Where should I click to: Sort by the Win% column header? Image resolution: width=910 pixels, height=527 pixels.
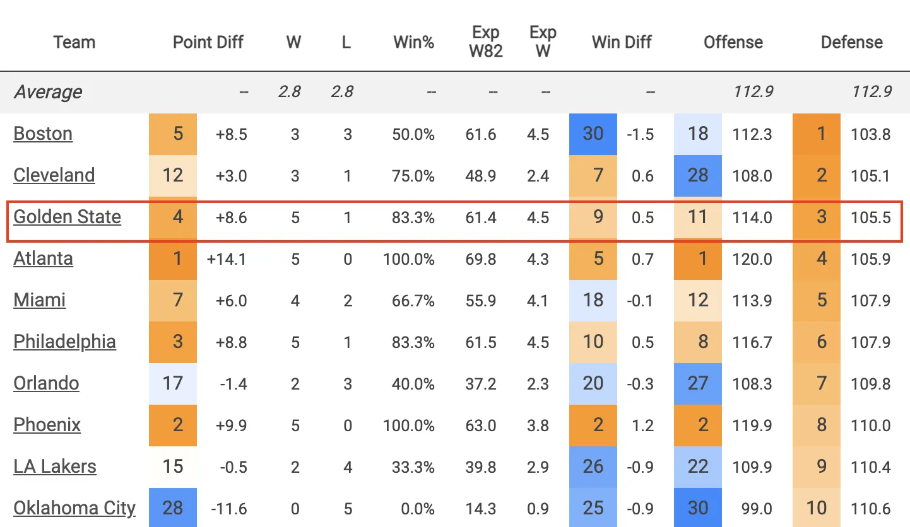[x=413, y=42]
